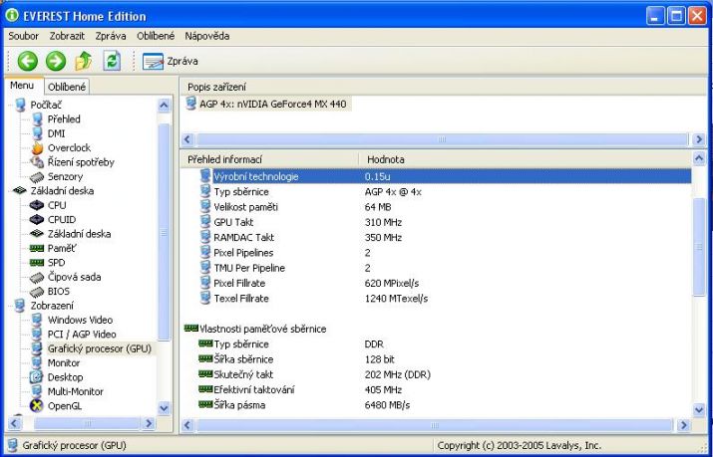This screenshot has width=713, height=457.
Task: Open Multi-Monitor in the tree
Action: [76, 391]
